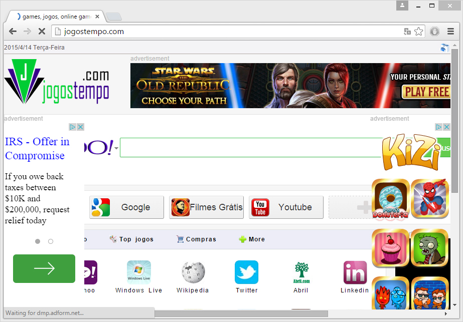
Task: Open the zombie game icon
Action: click(x=430, y=248)
